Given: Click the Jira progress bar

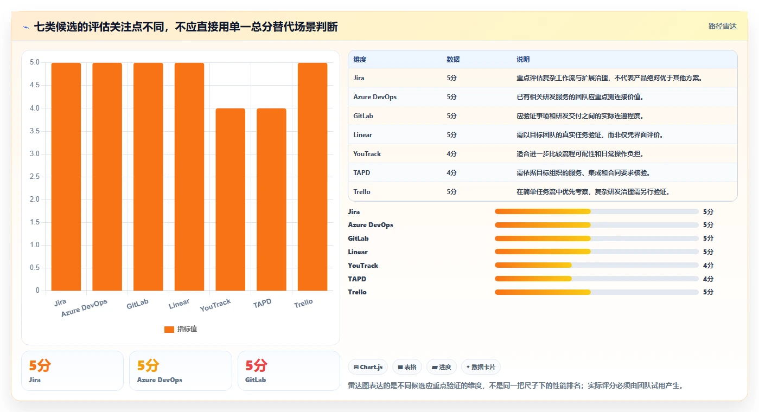Looking at the screenshot, I should coord(597,211).
